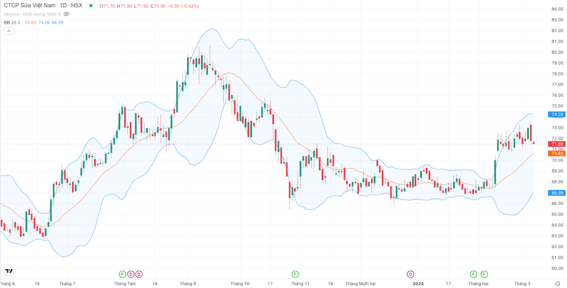Screen dimensions: 567x288
Task: Click the blue 66.99 price tag on the axis
Action: tap(557, 193)
